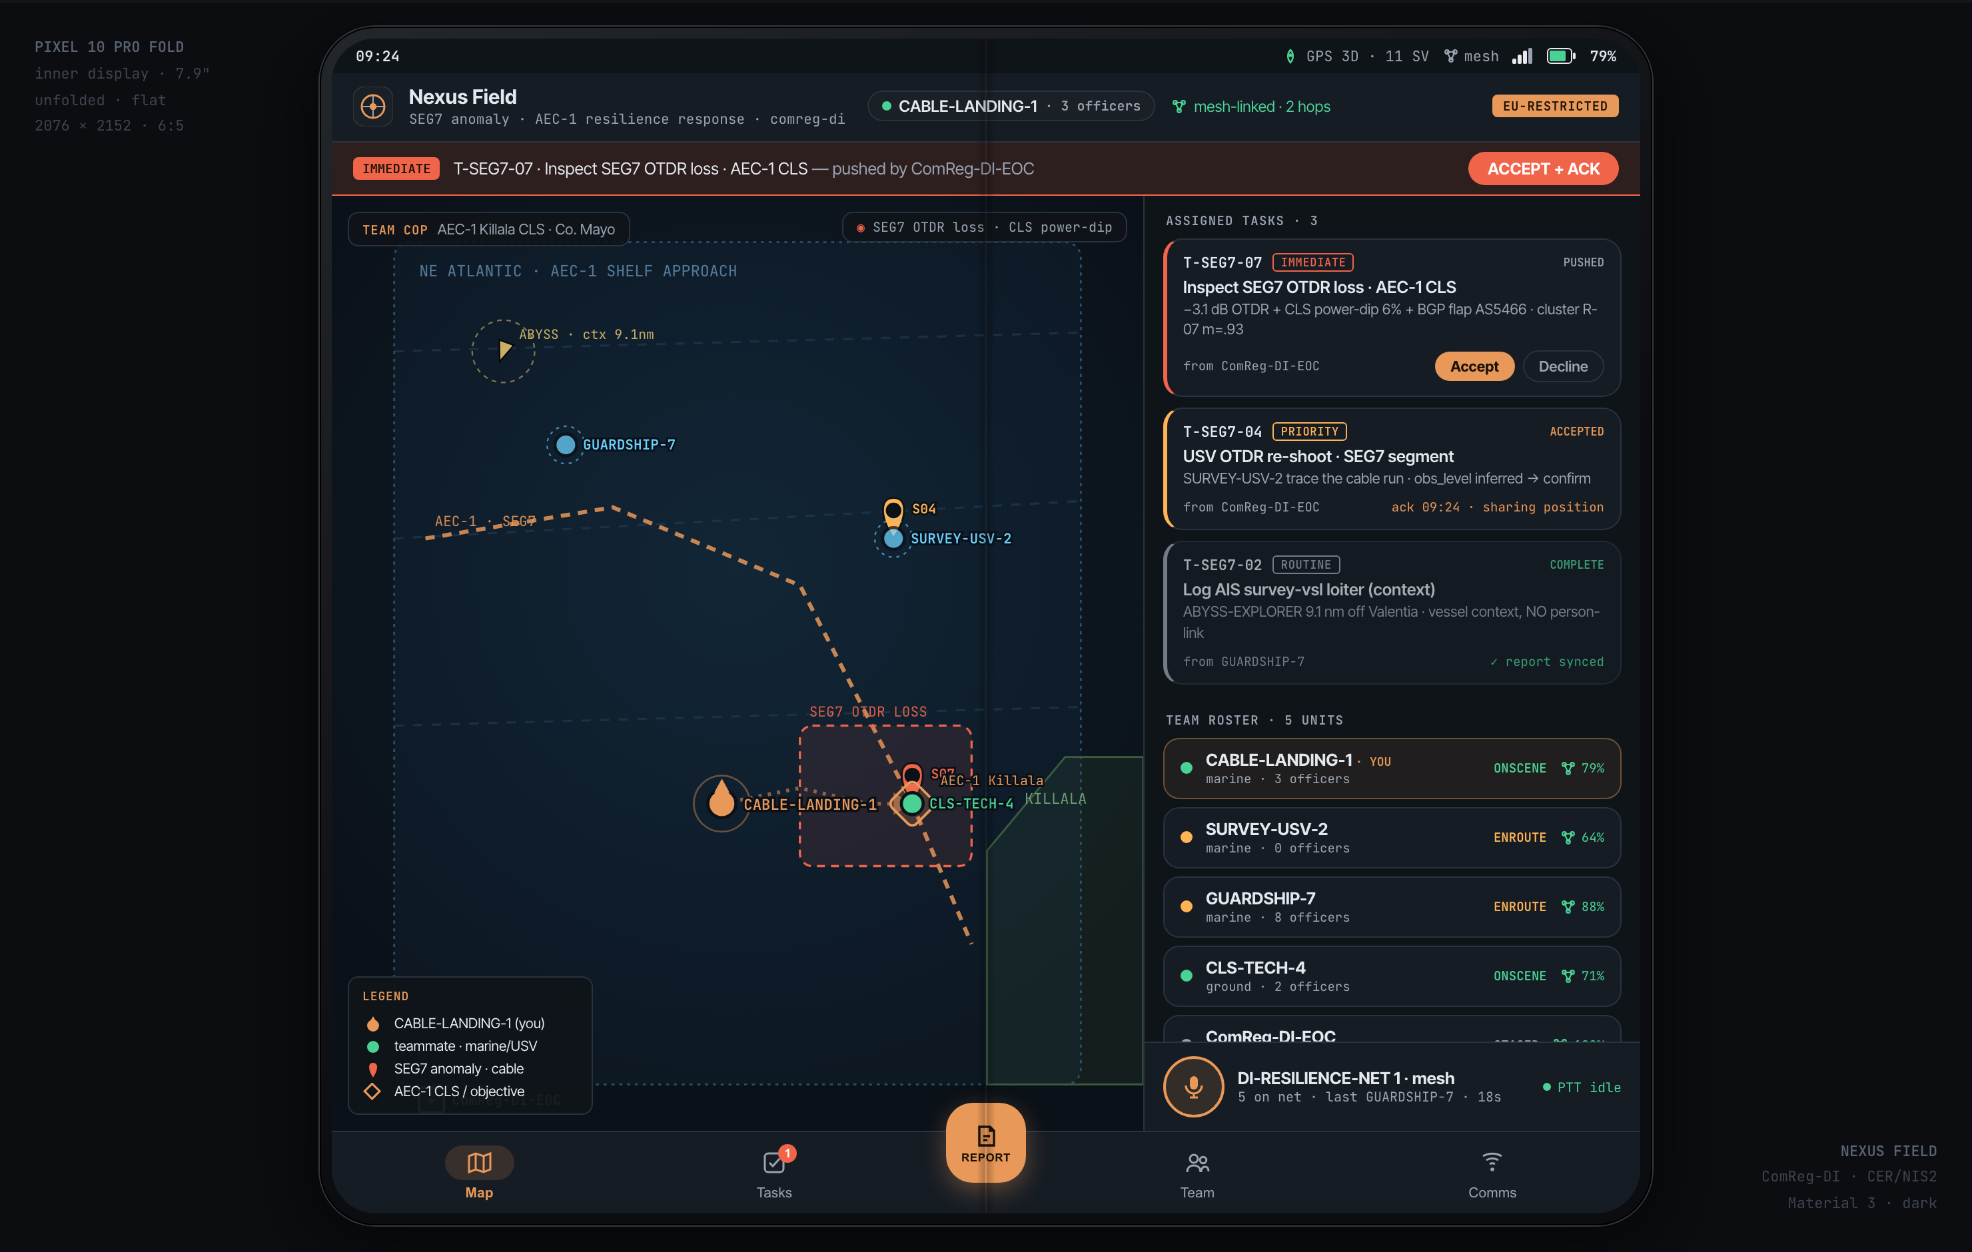Select the GUARDSHIP-7 map marker
The image size is (1972, 1252).
(x=565, y=445)
